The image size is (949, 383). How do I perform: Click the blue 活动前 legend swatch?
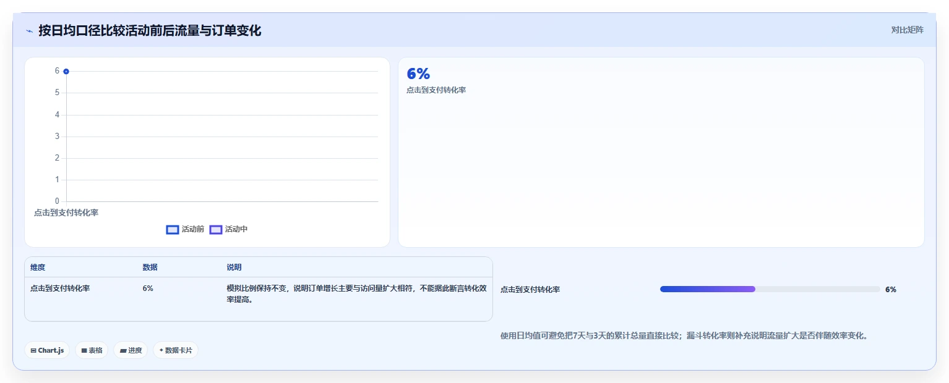tap(173, 230)
